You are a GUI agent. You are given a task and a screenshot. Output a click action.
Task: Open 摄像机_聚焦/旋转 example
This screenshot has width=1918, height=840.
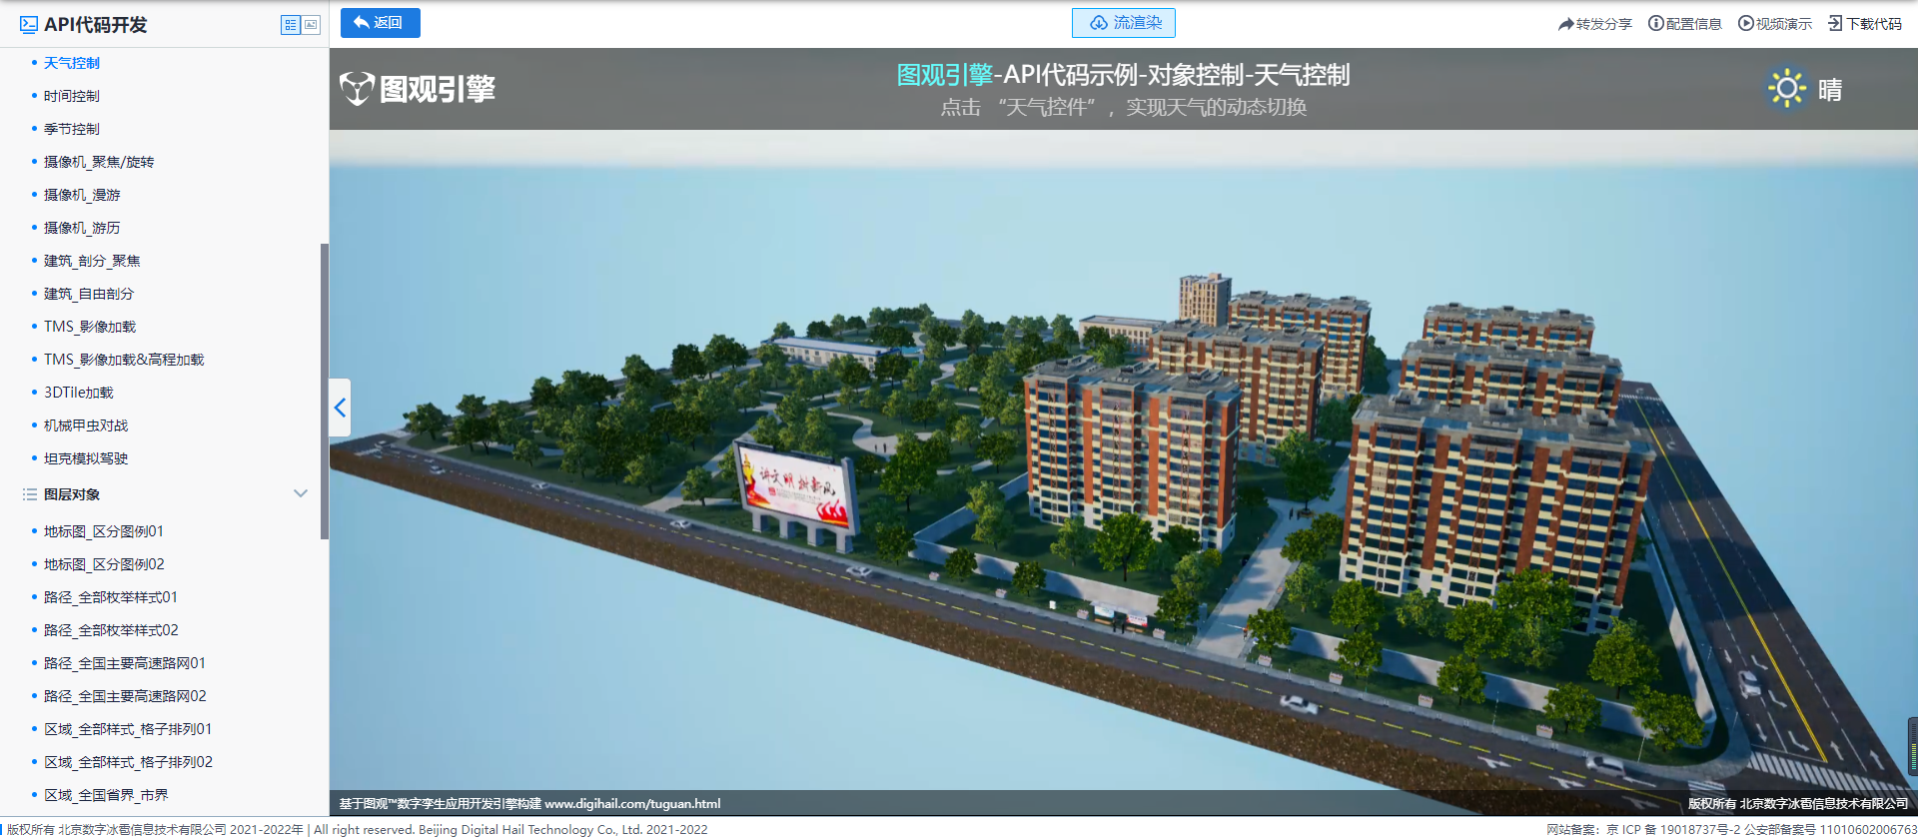99,162
